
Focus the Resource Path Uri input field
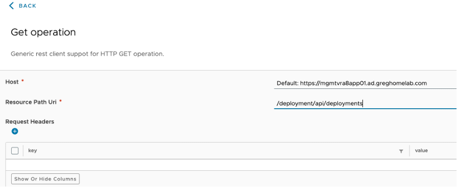coord(365,104)
